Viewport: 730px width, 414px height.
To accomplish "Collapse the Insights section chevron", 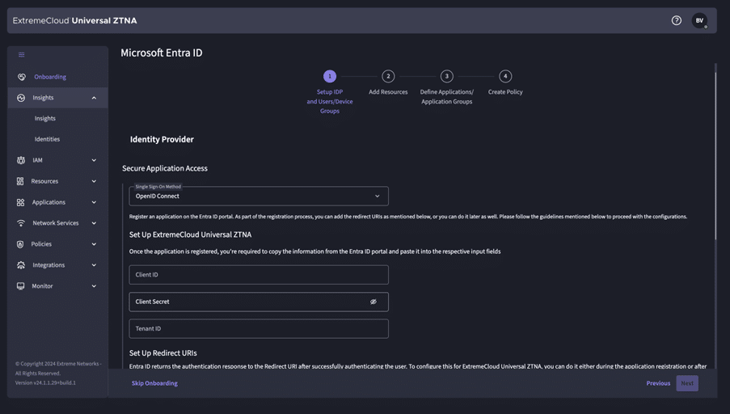I will coord(94,98).
